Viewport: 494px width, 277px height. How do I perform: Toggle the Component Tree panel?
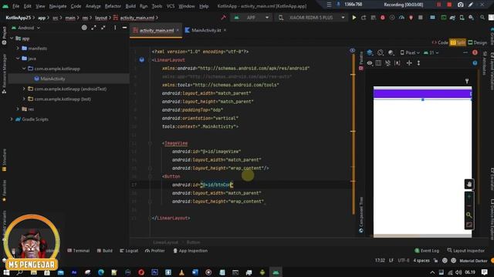coord(361,215)
